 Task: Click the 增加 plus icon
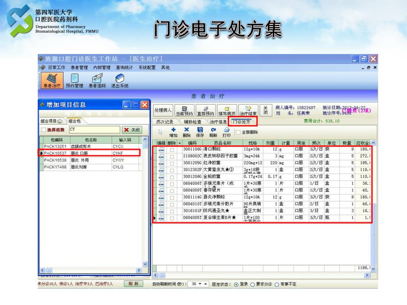click(x=173, y=130)
